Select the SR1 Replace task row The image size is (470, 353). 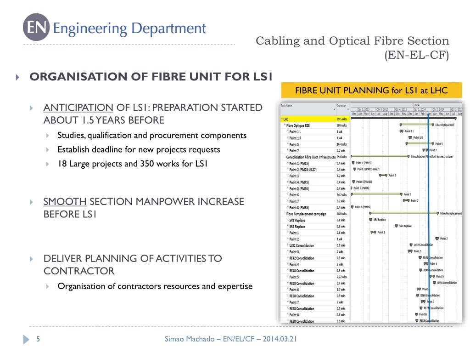point(315,220)
